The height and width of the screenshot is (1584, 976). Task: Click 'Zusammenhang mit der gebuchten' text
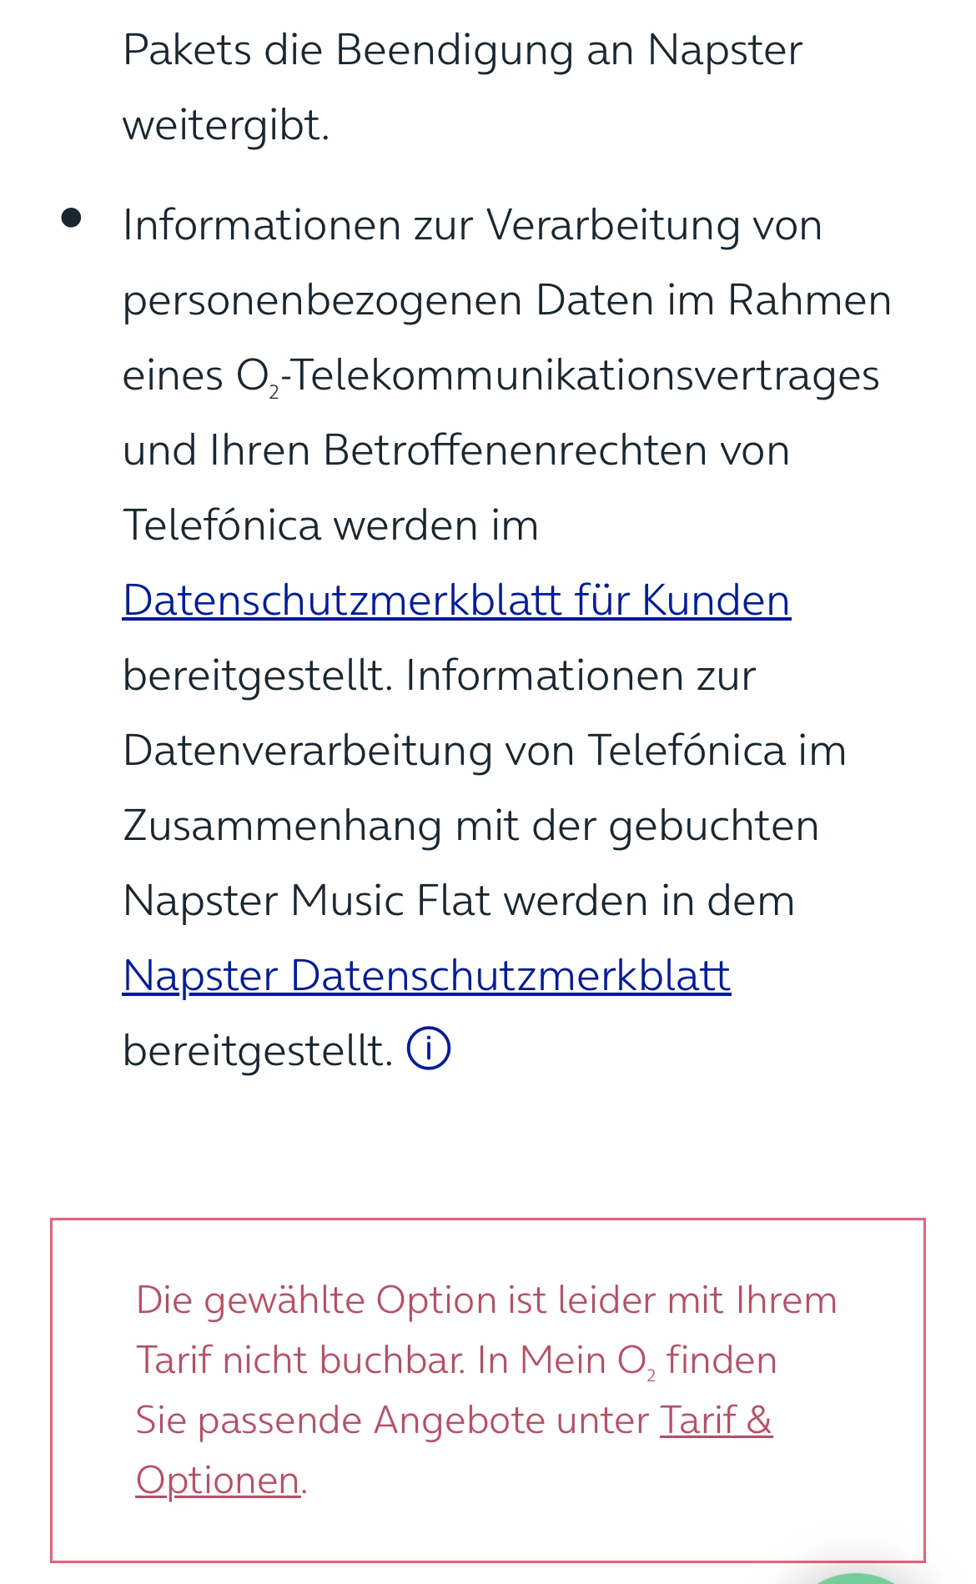click(x=470, y=826)
